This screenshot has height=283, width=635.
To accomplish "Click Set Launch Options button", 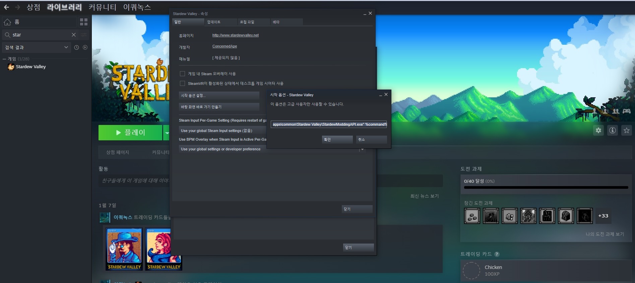I will click(x=219, y=95).
